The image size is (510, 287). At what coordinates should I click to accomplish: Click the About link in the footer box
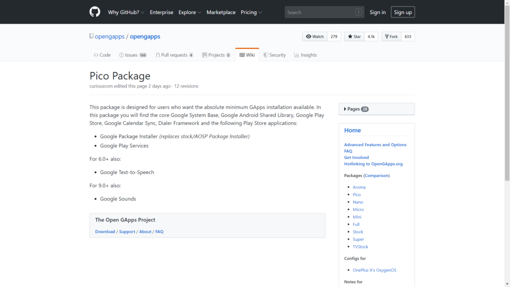(x=145, y=232)
